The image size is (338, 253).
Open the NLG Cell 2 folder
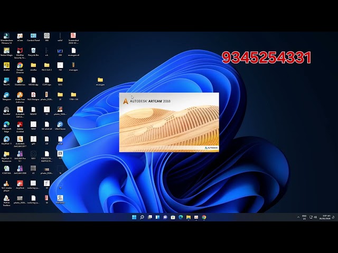pos(47,67)
